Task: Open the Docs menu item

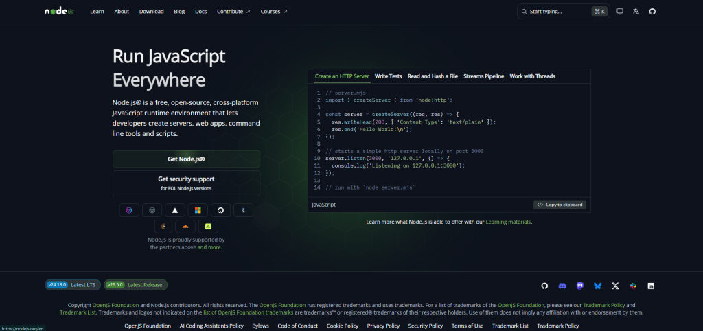Action: click(201, 12)
